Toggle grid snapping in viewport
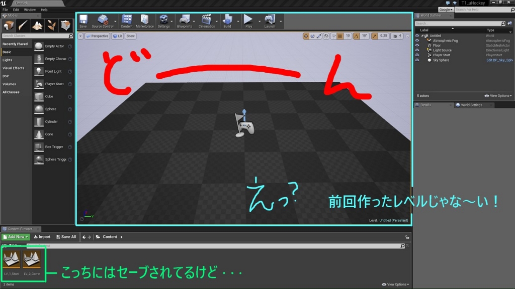The height and width of the screenshot is (289, 515). point(340,36)
